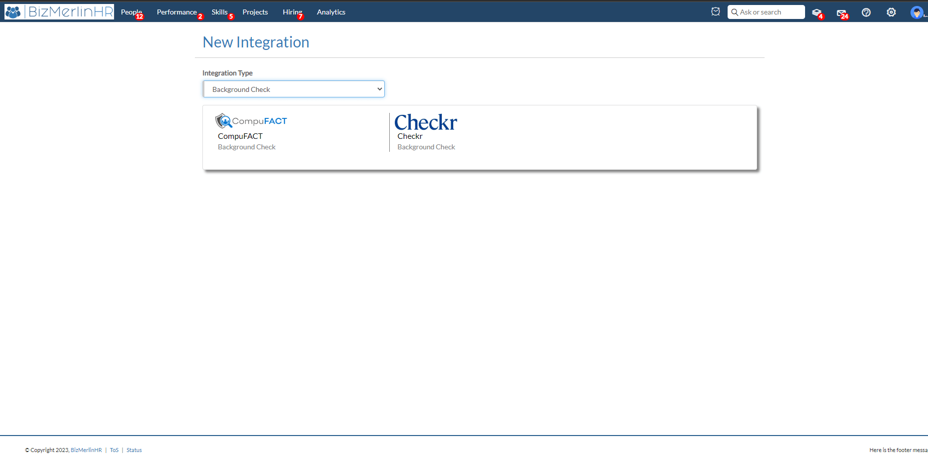
Task: Open the Skills menu
Action: pos(219,12)
